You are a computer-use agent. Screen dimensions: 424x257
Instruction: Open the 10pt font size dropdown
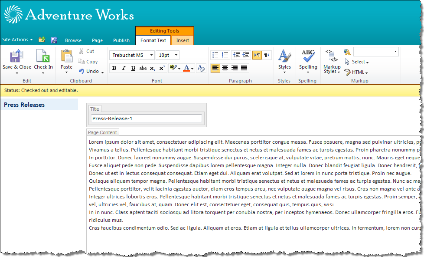176,55
